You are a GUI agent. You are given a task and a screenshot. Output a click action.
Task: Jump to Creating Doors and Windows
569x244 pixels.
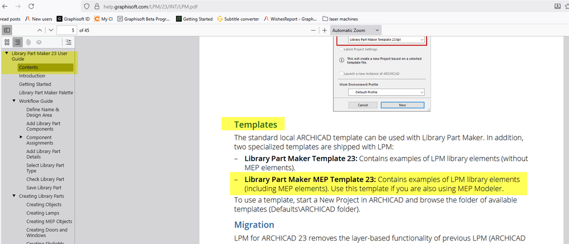point(47,233)
